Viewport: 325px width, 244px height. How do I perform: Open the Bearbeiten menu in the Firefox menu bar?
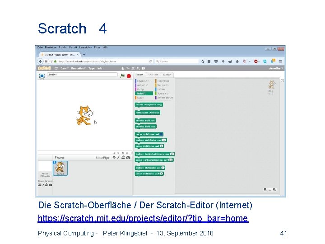pos(51,47)
